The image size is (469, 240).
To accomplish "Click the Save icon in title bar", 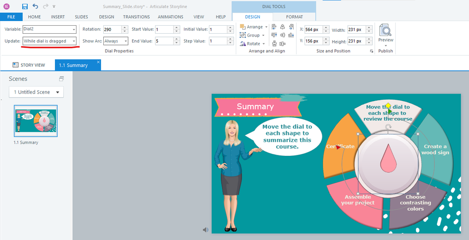I will (25, 6).
